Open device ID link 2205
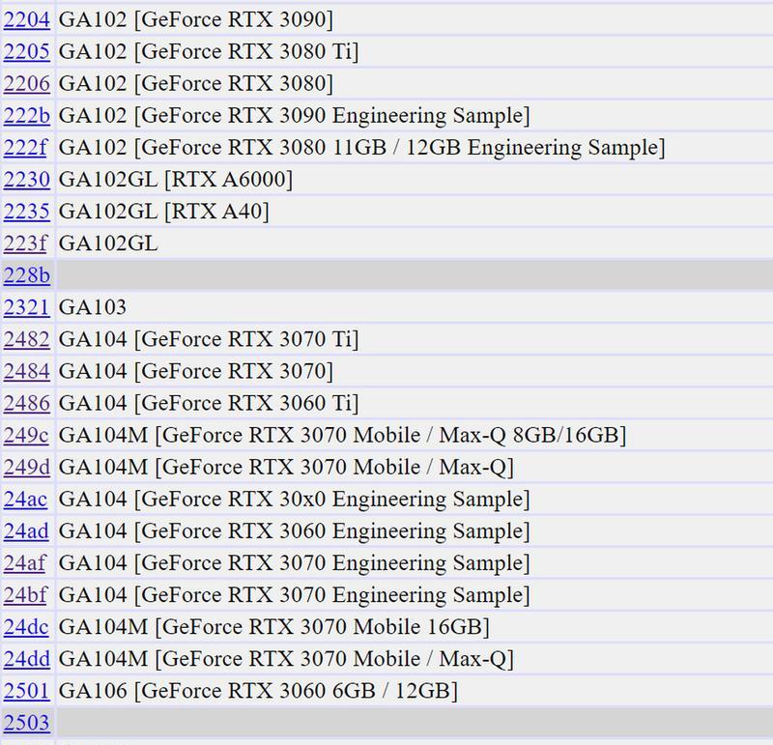Viewport: 773px width, 745px height. tap(27, 52)
